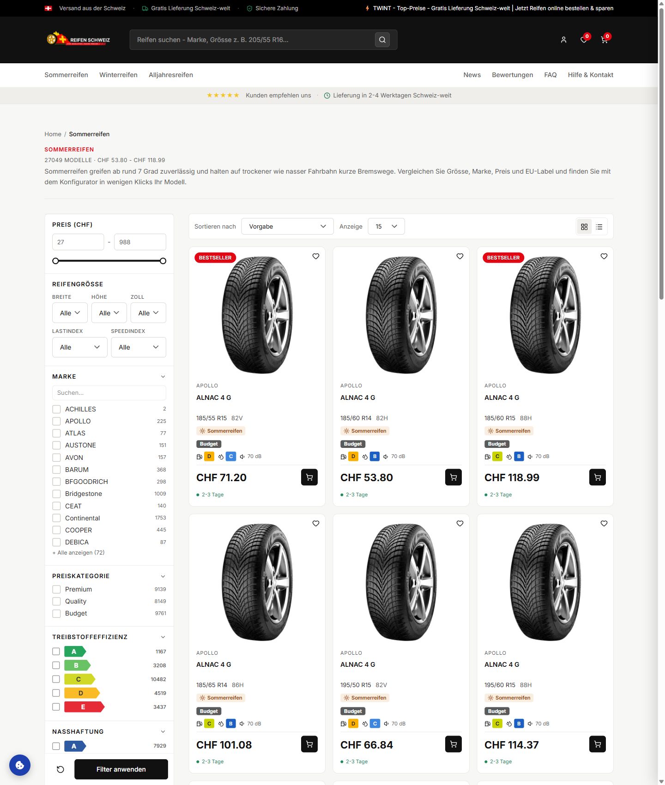Open the Winterreifen menu item
The image size is (665, 785).
pyautogui.click(x=118, y=75)
